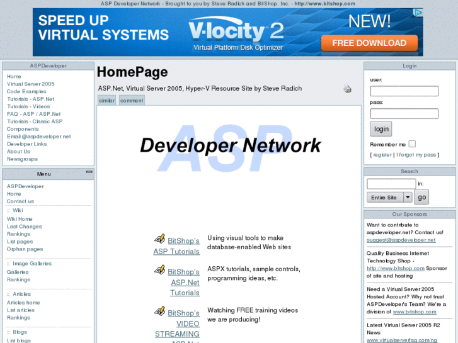Open BitShop's ASP.Net Tutorials link

(x=184, y=283)
